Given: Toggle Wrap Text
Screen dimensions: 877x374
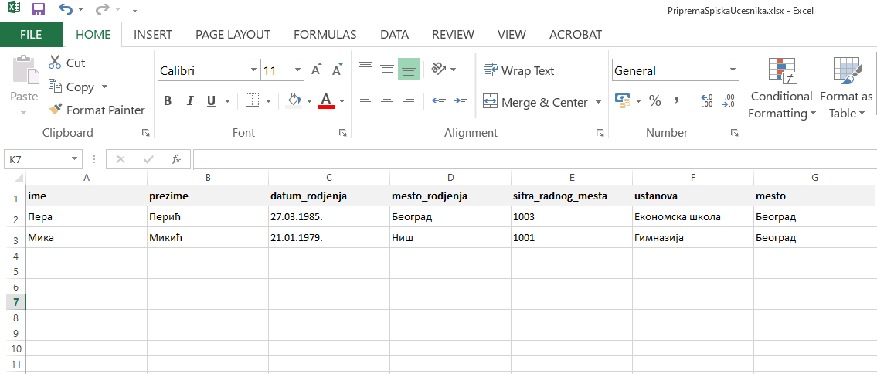Looking at the screenshot, I should pos(518,70).
